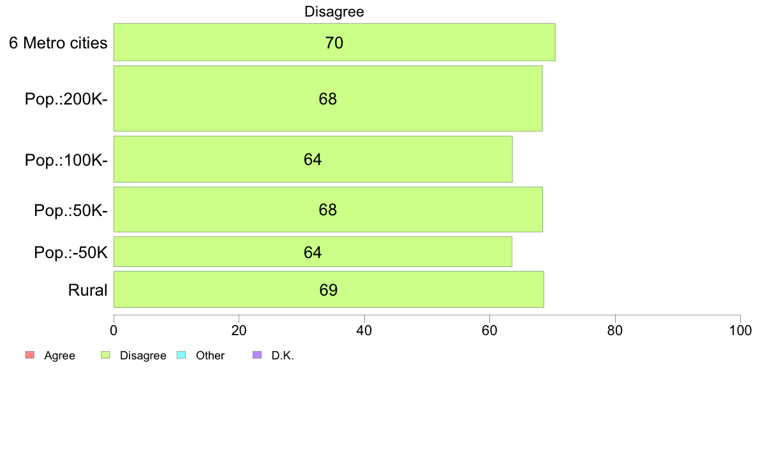Click the Disagree chart title

tap(334, 11)
